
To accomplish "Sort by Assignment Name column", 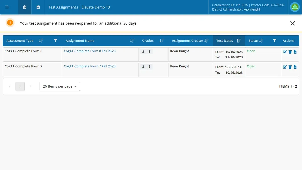I will (x=132, y=41).
